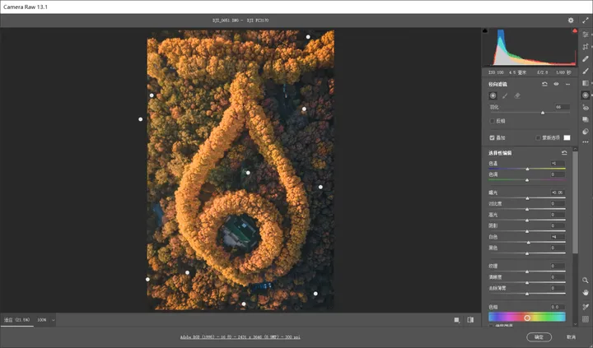The height and width of the screenshot is (348, 593).
Task: Edit the hue (色相) value field 0.0
Action: click(557, 307)
